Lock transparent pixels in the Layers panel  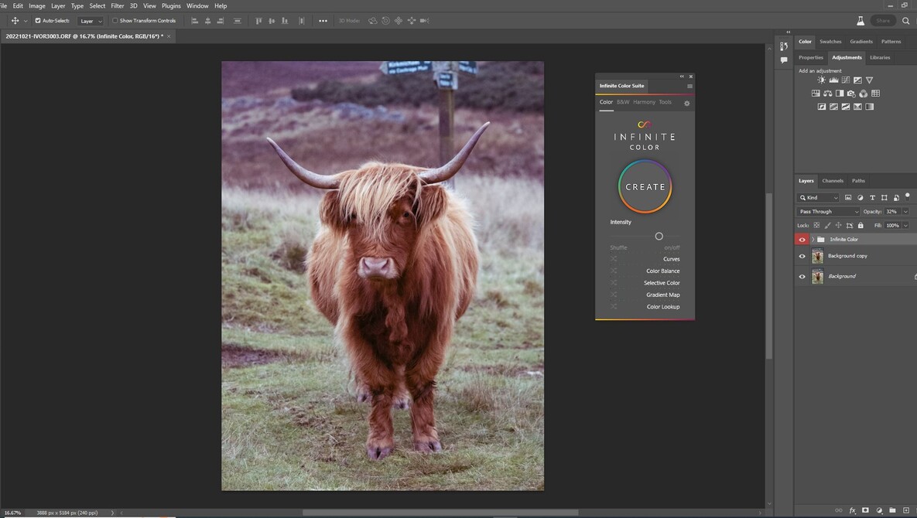click(x=816, y=225)
